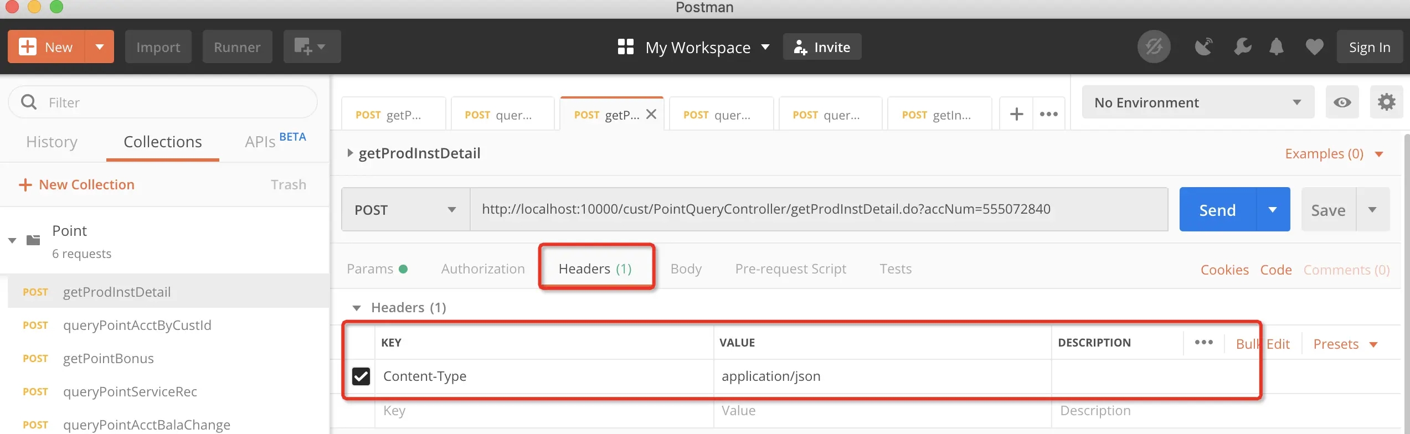The width and height of the screenshot is (1410, 434).
Task: Focus the sidebar Filter field
Action: [x=163, y=102]
